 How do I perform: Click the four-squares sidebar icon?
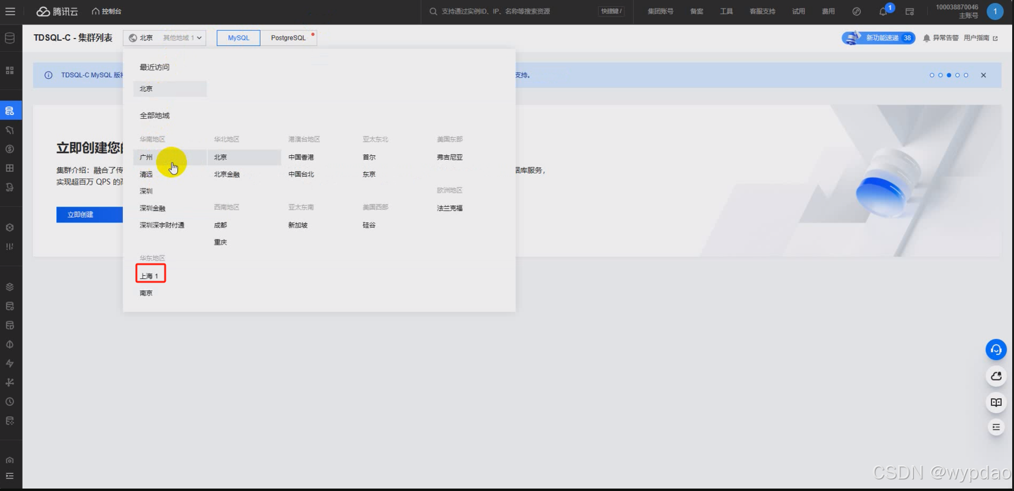tap(10, 70)
